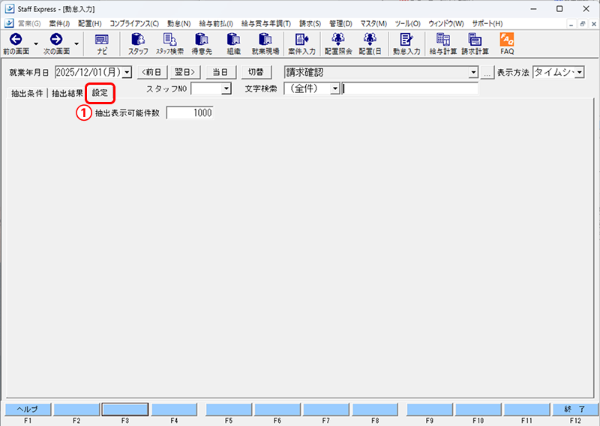This screenshot has width=600, height=426.
Task: Open the 給与賞与年調(T) menu
Action: point(266,24)
